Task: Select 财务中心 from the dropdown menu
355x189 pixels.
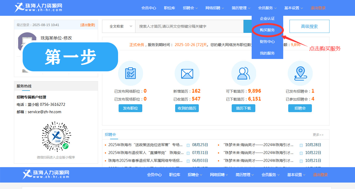Action: [267, 42]
